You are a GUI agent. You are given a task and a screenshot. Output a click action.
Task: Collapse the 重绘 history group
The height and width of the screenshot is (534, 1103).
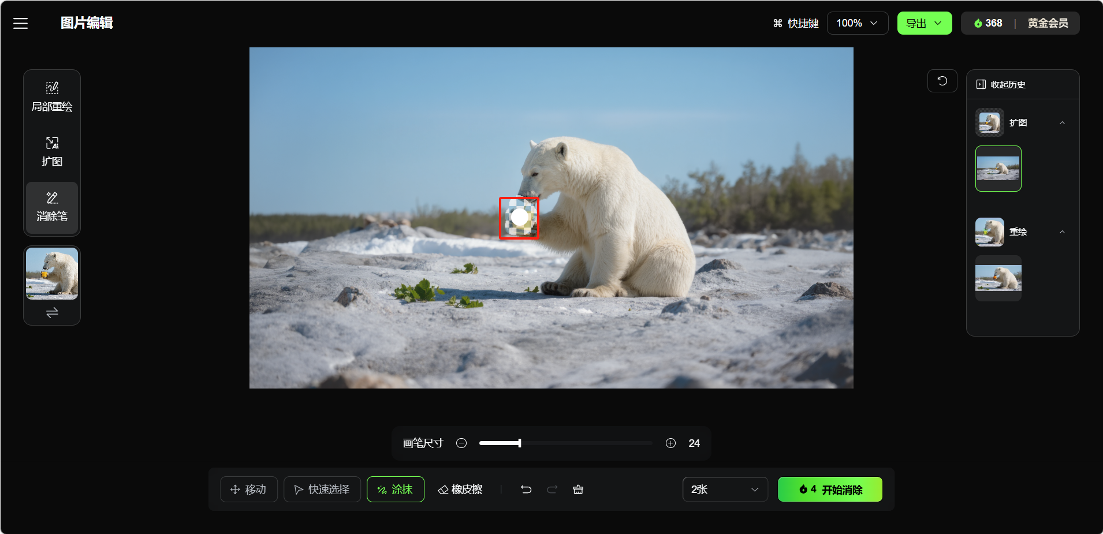point(1062,232)
